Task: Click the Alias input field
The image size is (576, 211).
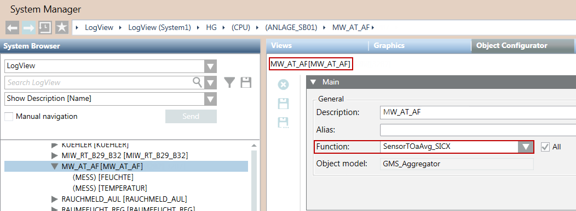Action: point(478,130)
